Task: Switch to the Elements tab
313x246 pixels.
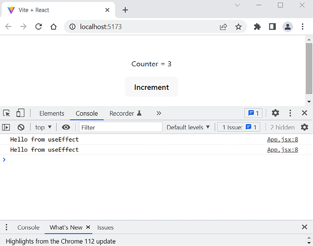Action: click(52, 113)
